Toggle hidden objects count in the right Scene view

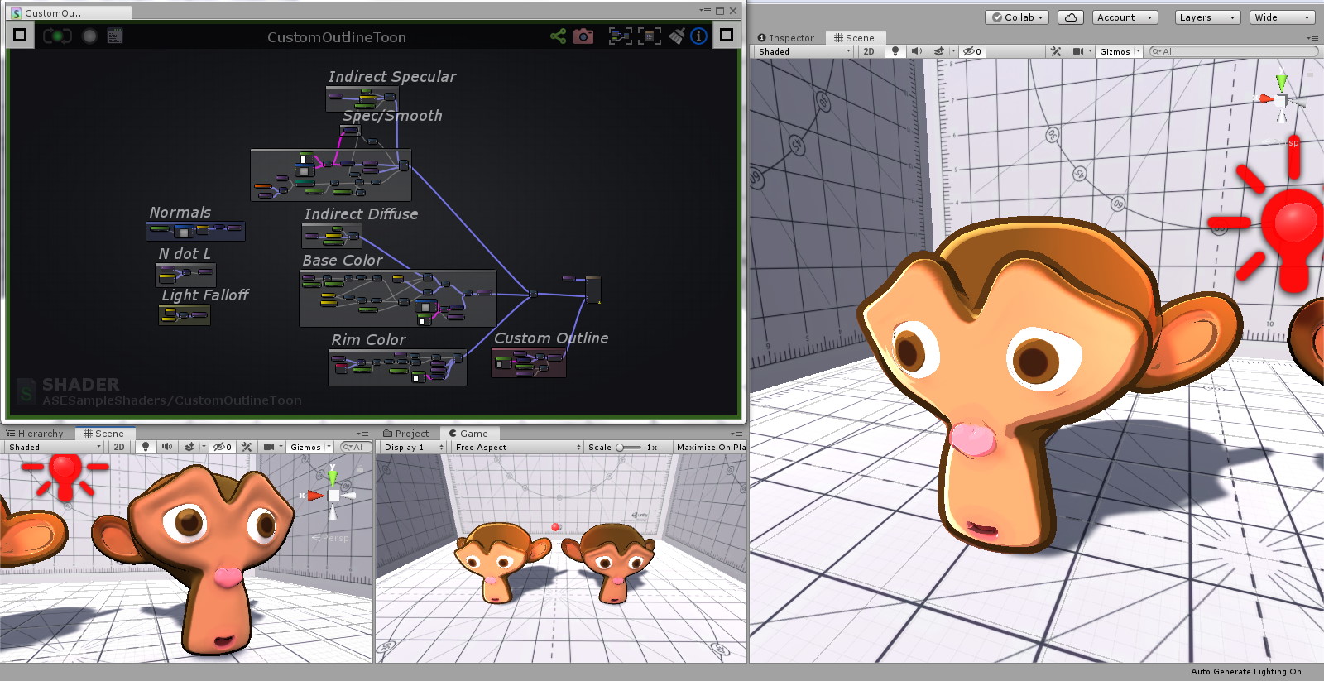coord(972,51)
